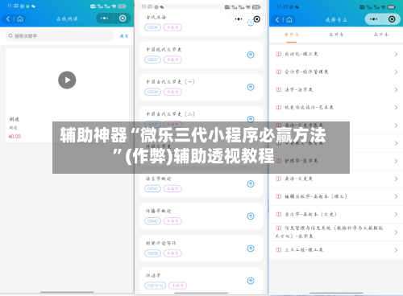
Task: Tap the blue 搜索 button
Action: point(124,36)
